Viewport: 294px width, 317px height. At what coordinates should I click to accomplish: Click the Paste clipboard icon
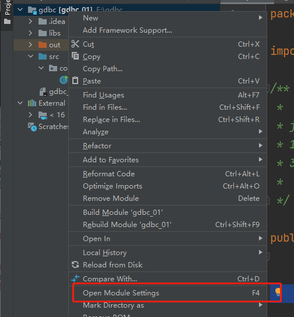[75, 81]
